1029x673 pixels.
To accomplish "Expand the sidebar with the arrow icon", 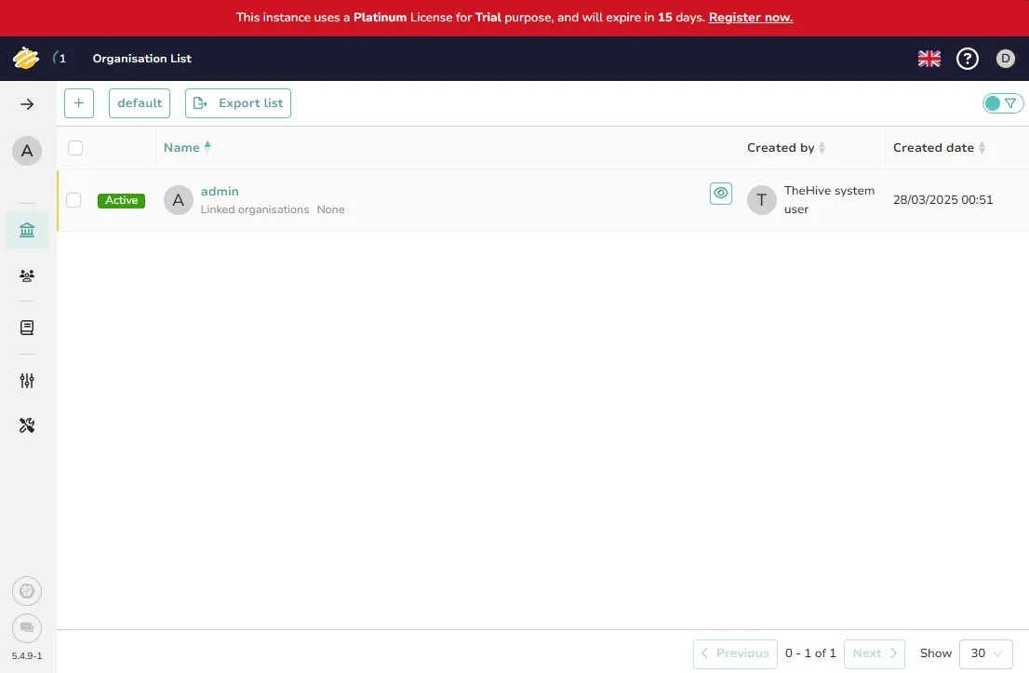I will tap(27, 104).
